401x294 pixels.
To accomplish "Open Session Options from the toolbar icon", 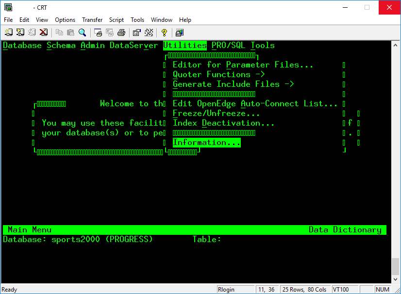I will pos(137,33).
